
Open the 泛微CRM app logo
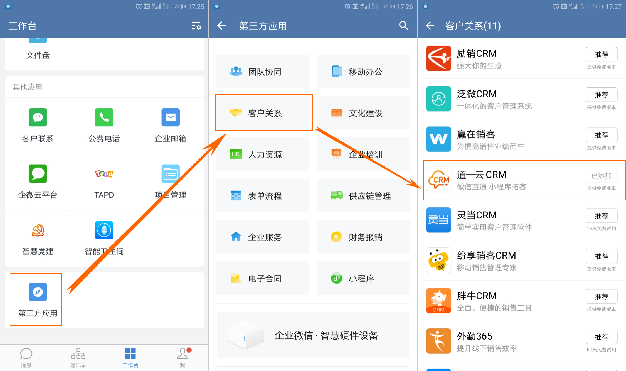tap(438, 99)
